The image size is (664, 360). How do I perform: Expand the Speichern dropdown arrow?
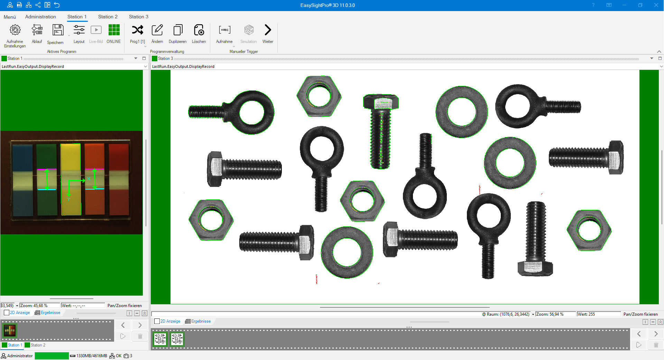(x=69, y=36)
